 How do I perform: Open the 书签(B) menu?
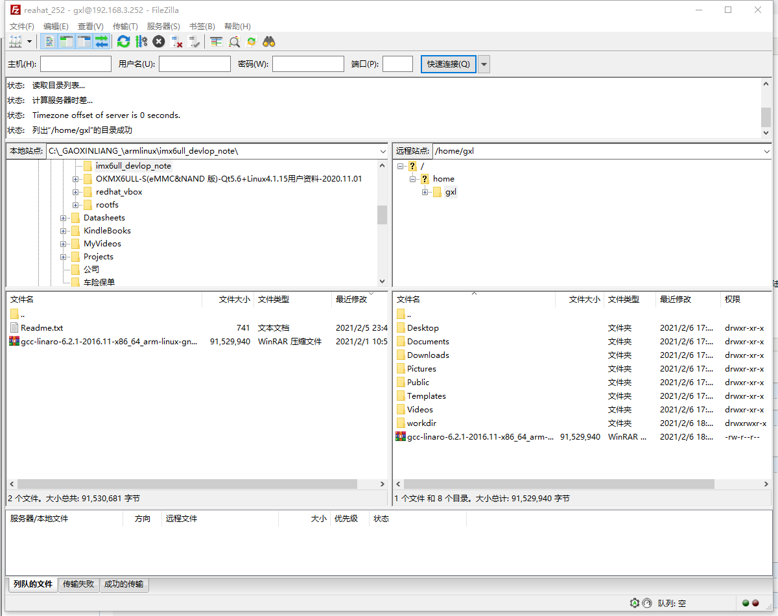202,26
